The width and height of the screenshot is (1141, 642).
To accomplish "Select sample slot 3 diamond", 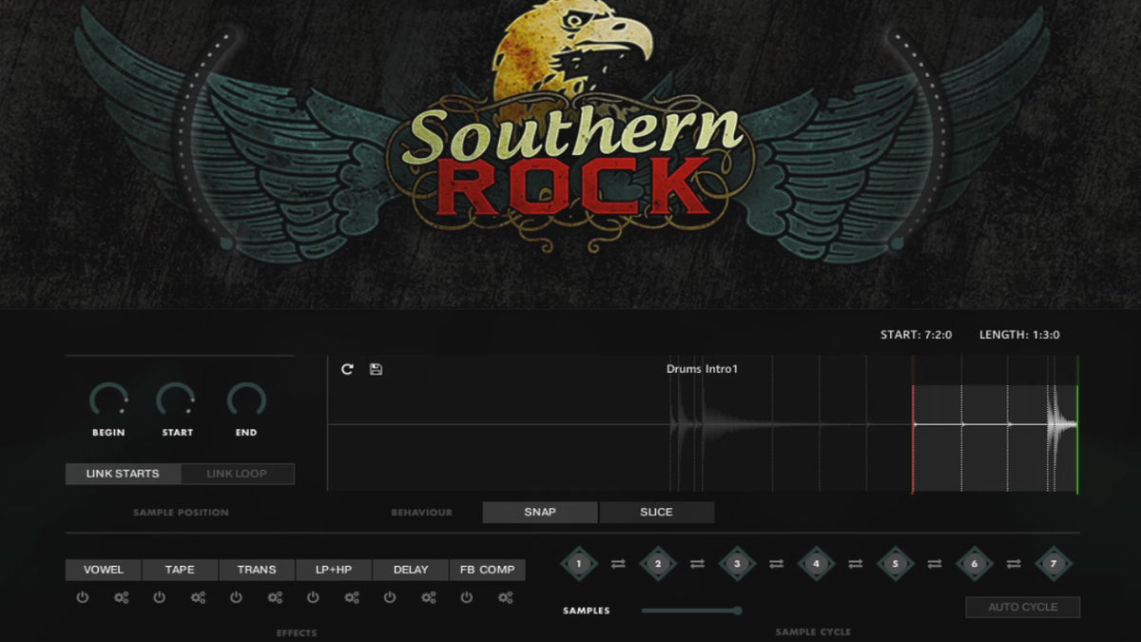I will 737,564.
